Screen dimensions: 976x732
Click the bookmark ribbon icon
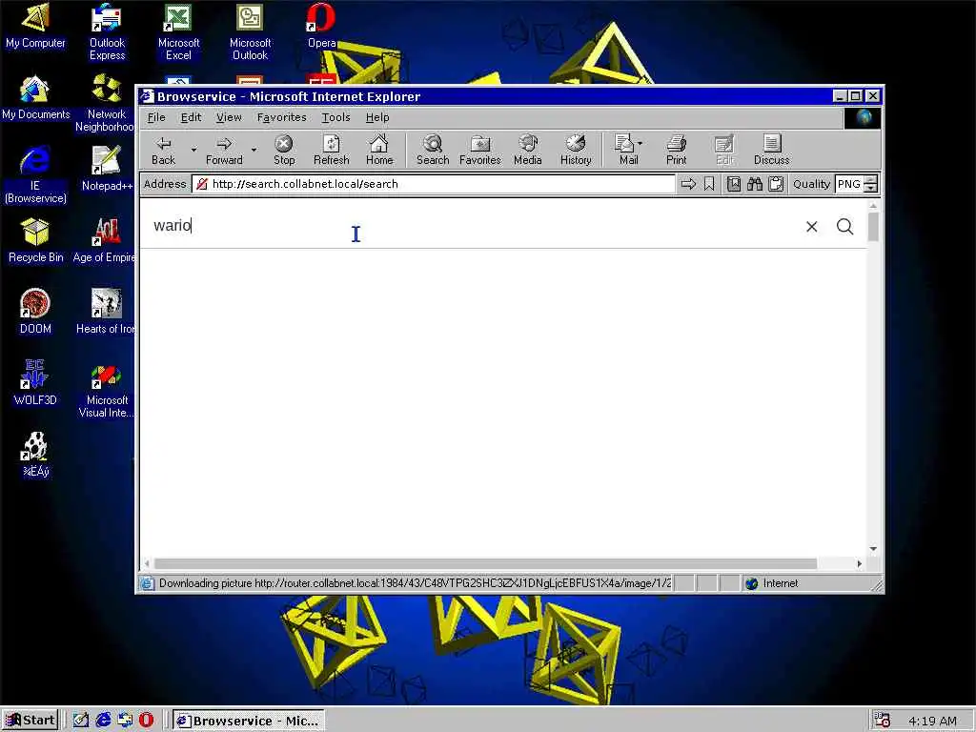coord(709,184)
